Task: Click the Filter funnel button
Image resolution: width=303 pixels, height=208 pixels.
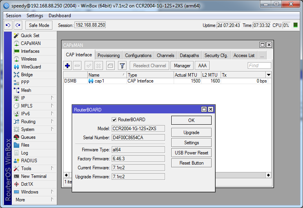Action: point(122,66)
